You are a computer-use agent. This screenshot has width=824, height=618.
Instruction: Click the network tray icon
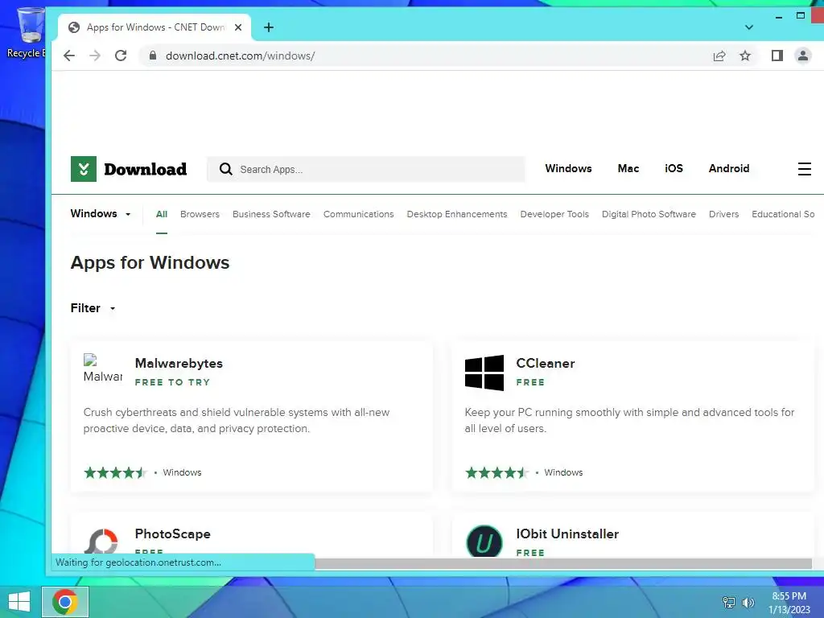729,602
